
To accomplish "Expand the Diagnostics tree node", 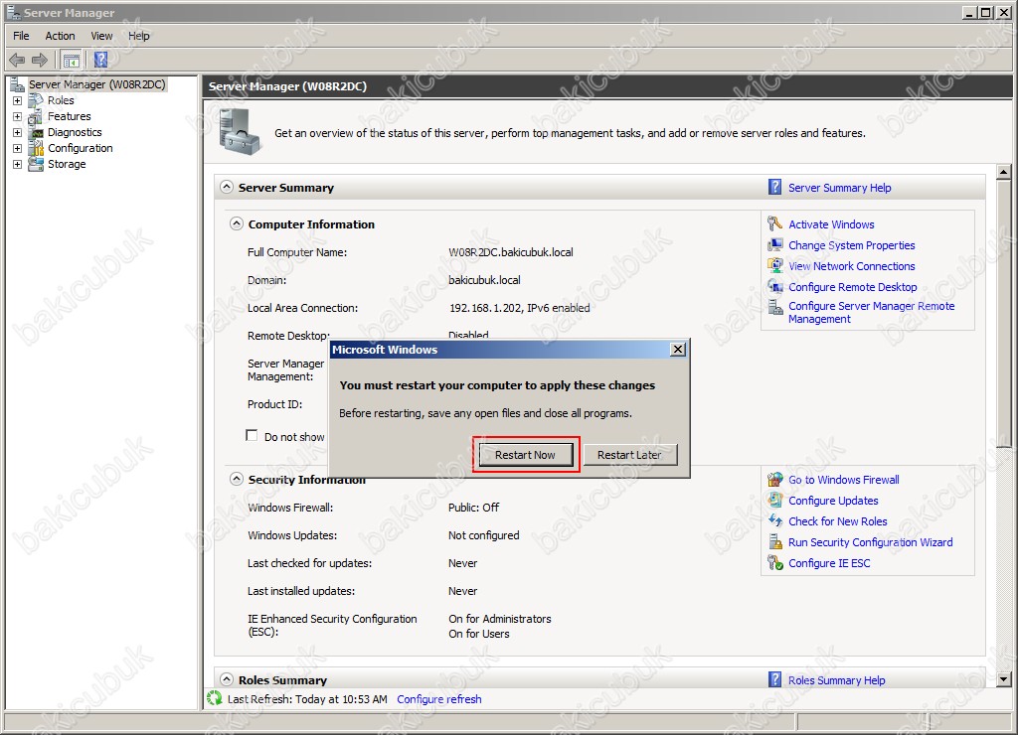I will (x=18, y=132).
